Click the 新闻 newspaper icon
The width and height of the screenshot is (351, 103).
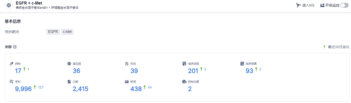[x=127, y=82]
